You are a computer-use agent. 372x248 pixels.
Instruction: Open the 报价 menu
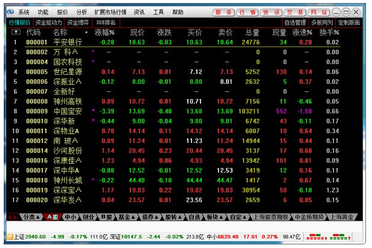point(62,12)
